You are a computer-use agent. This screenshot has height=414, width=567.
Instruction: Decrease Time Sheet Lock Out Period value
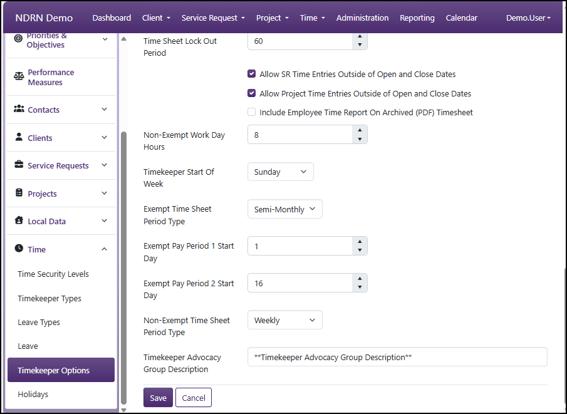[360, 45]
